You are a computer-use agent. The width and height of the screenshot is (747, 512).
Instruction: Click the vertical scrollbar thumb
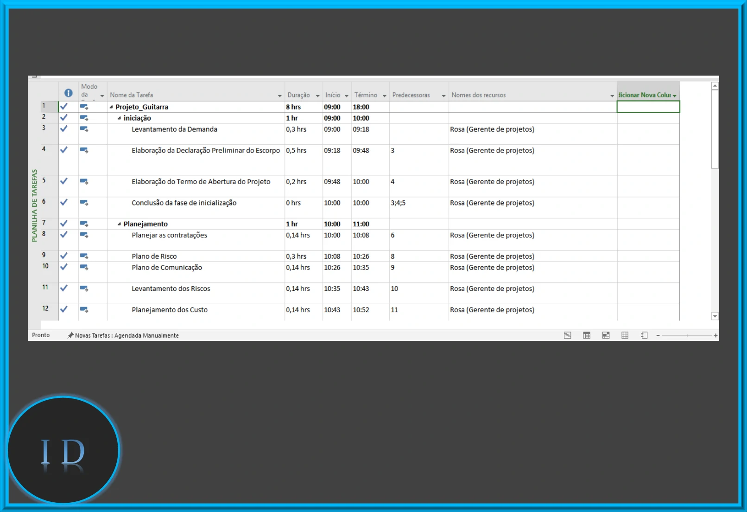(715, 129)
